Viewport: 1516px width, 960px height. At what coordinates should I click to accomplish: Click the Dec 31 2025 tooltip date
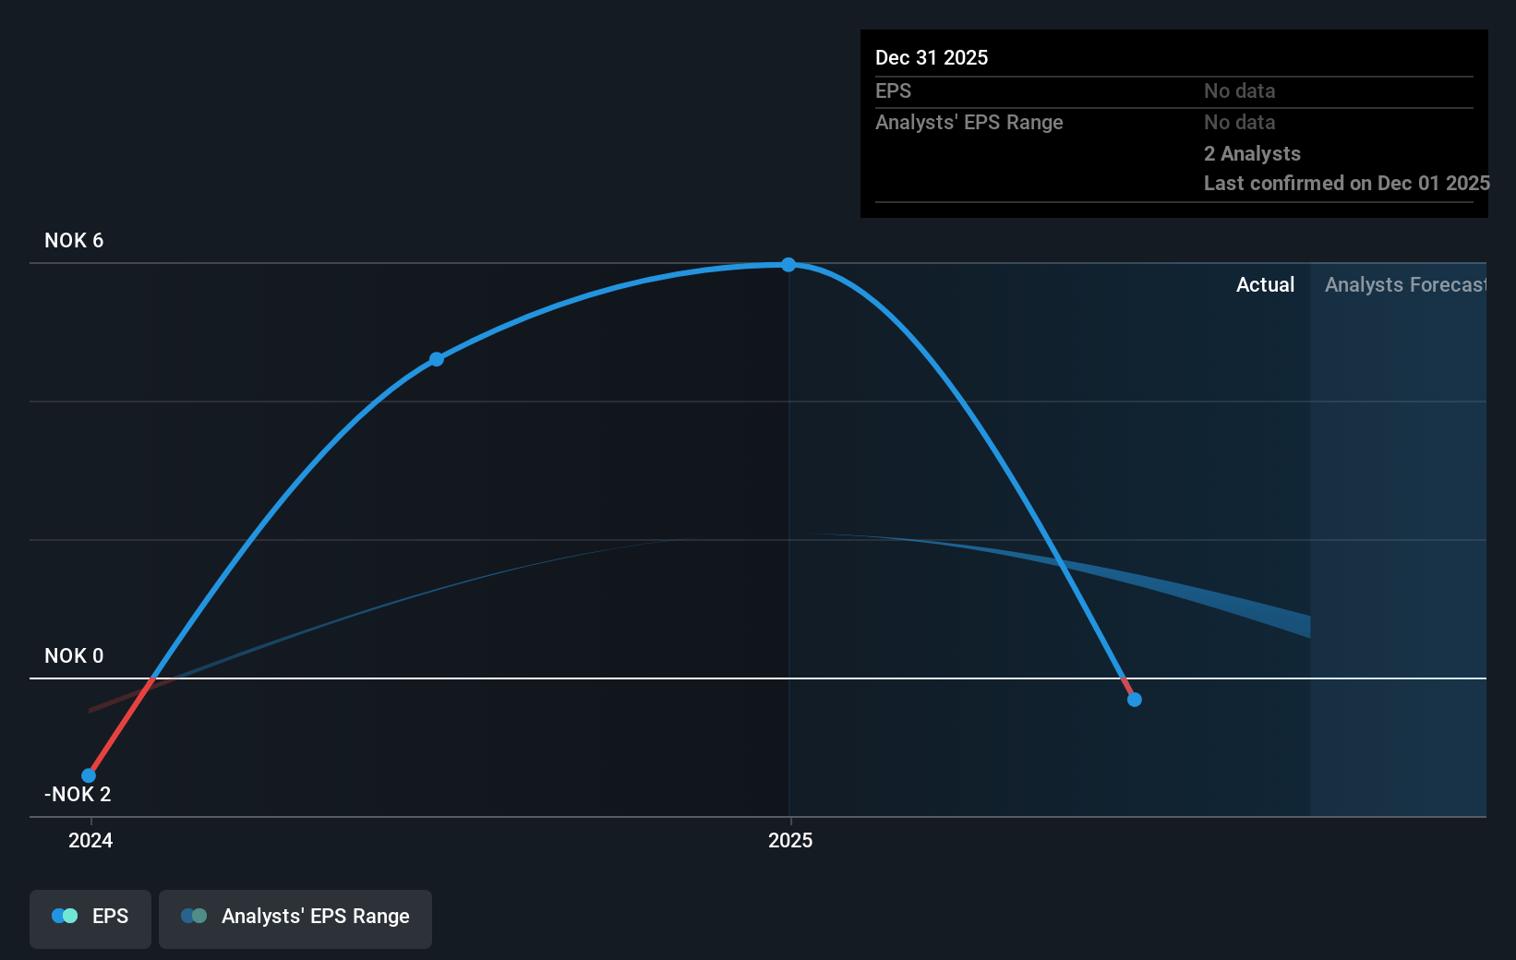tap(932, 58)
